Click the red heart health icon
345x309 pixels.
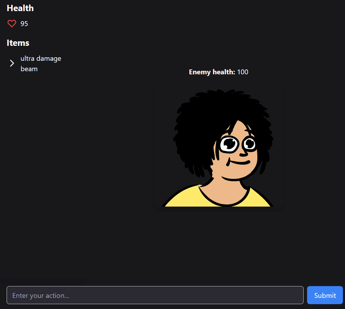(12, 24)
